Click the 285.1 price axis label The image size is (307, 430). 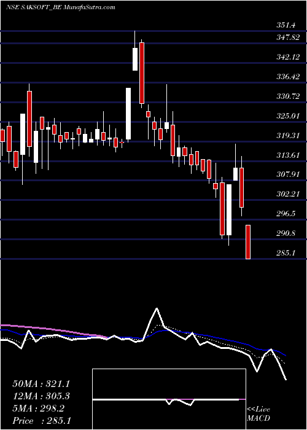point(286,253)
